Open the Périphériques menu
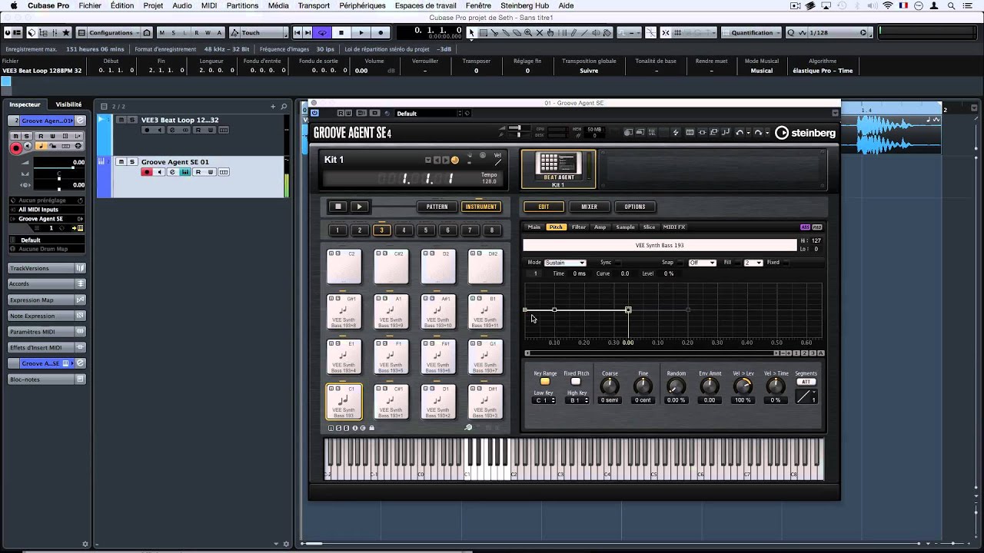984x553 pixels. (362, 5)
